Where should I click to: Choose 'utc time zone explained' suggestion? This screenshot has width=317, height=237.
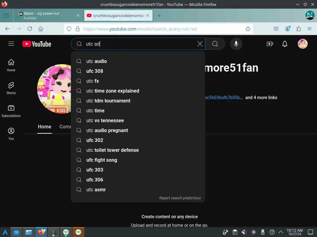click(x=138, y=91)
